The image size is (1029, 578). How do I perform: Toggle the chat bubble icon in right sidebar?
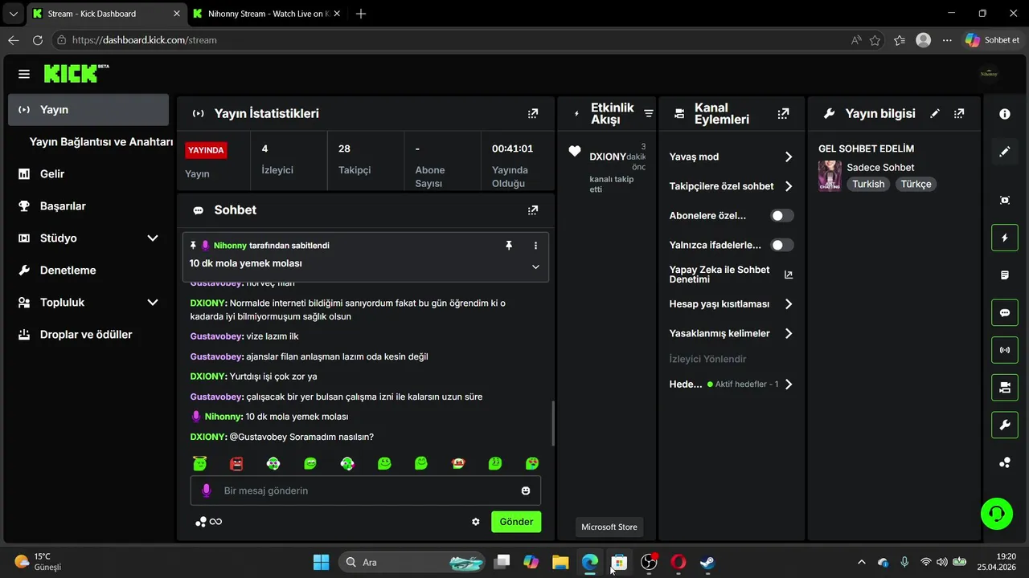(1005, 312)
